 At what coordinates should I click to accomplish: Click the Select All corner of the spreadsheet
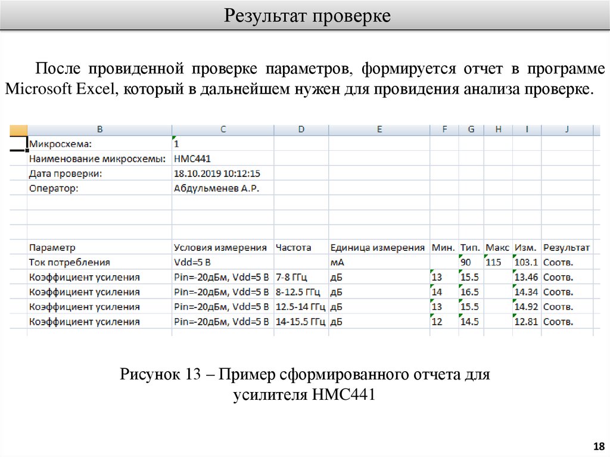click(18, 129)
